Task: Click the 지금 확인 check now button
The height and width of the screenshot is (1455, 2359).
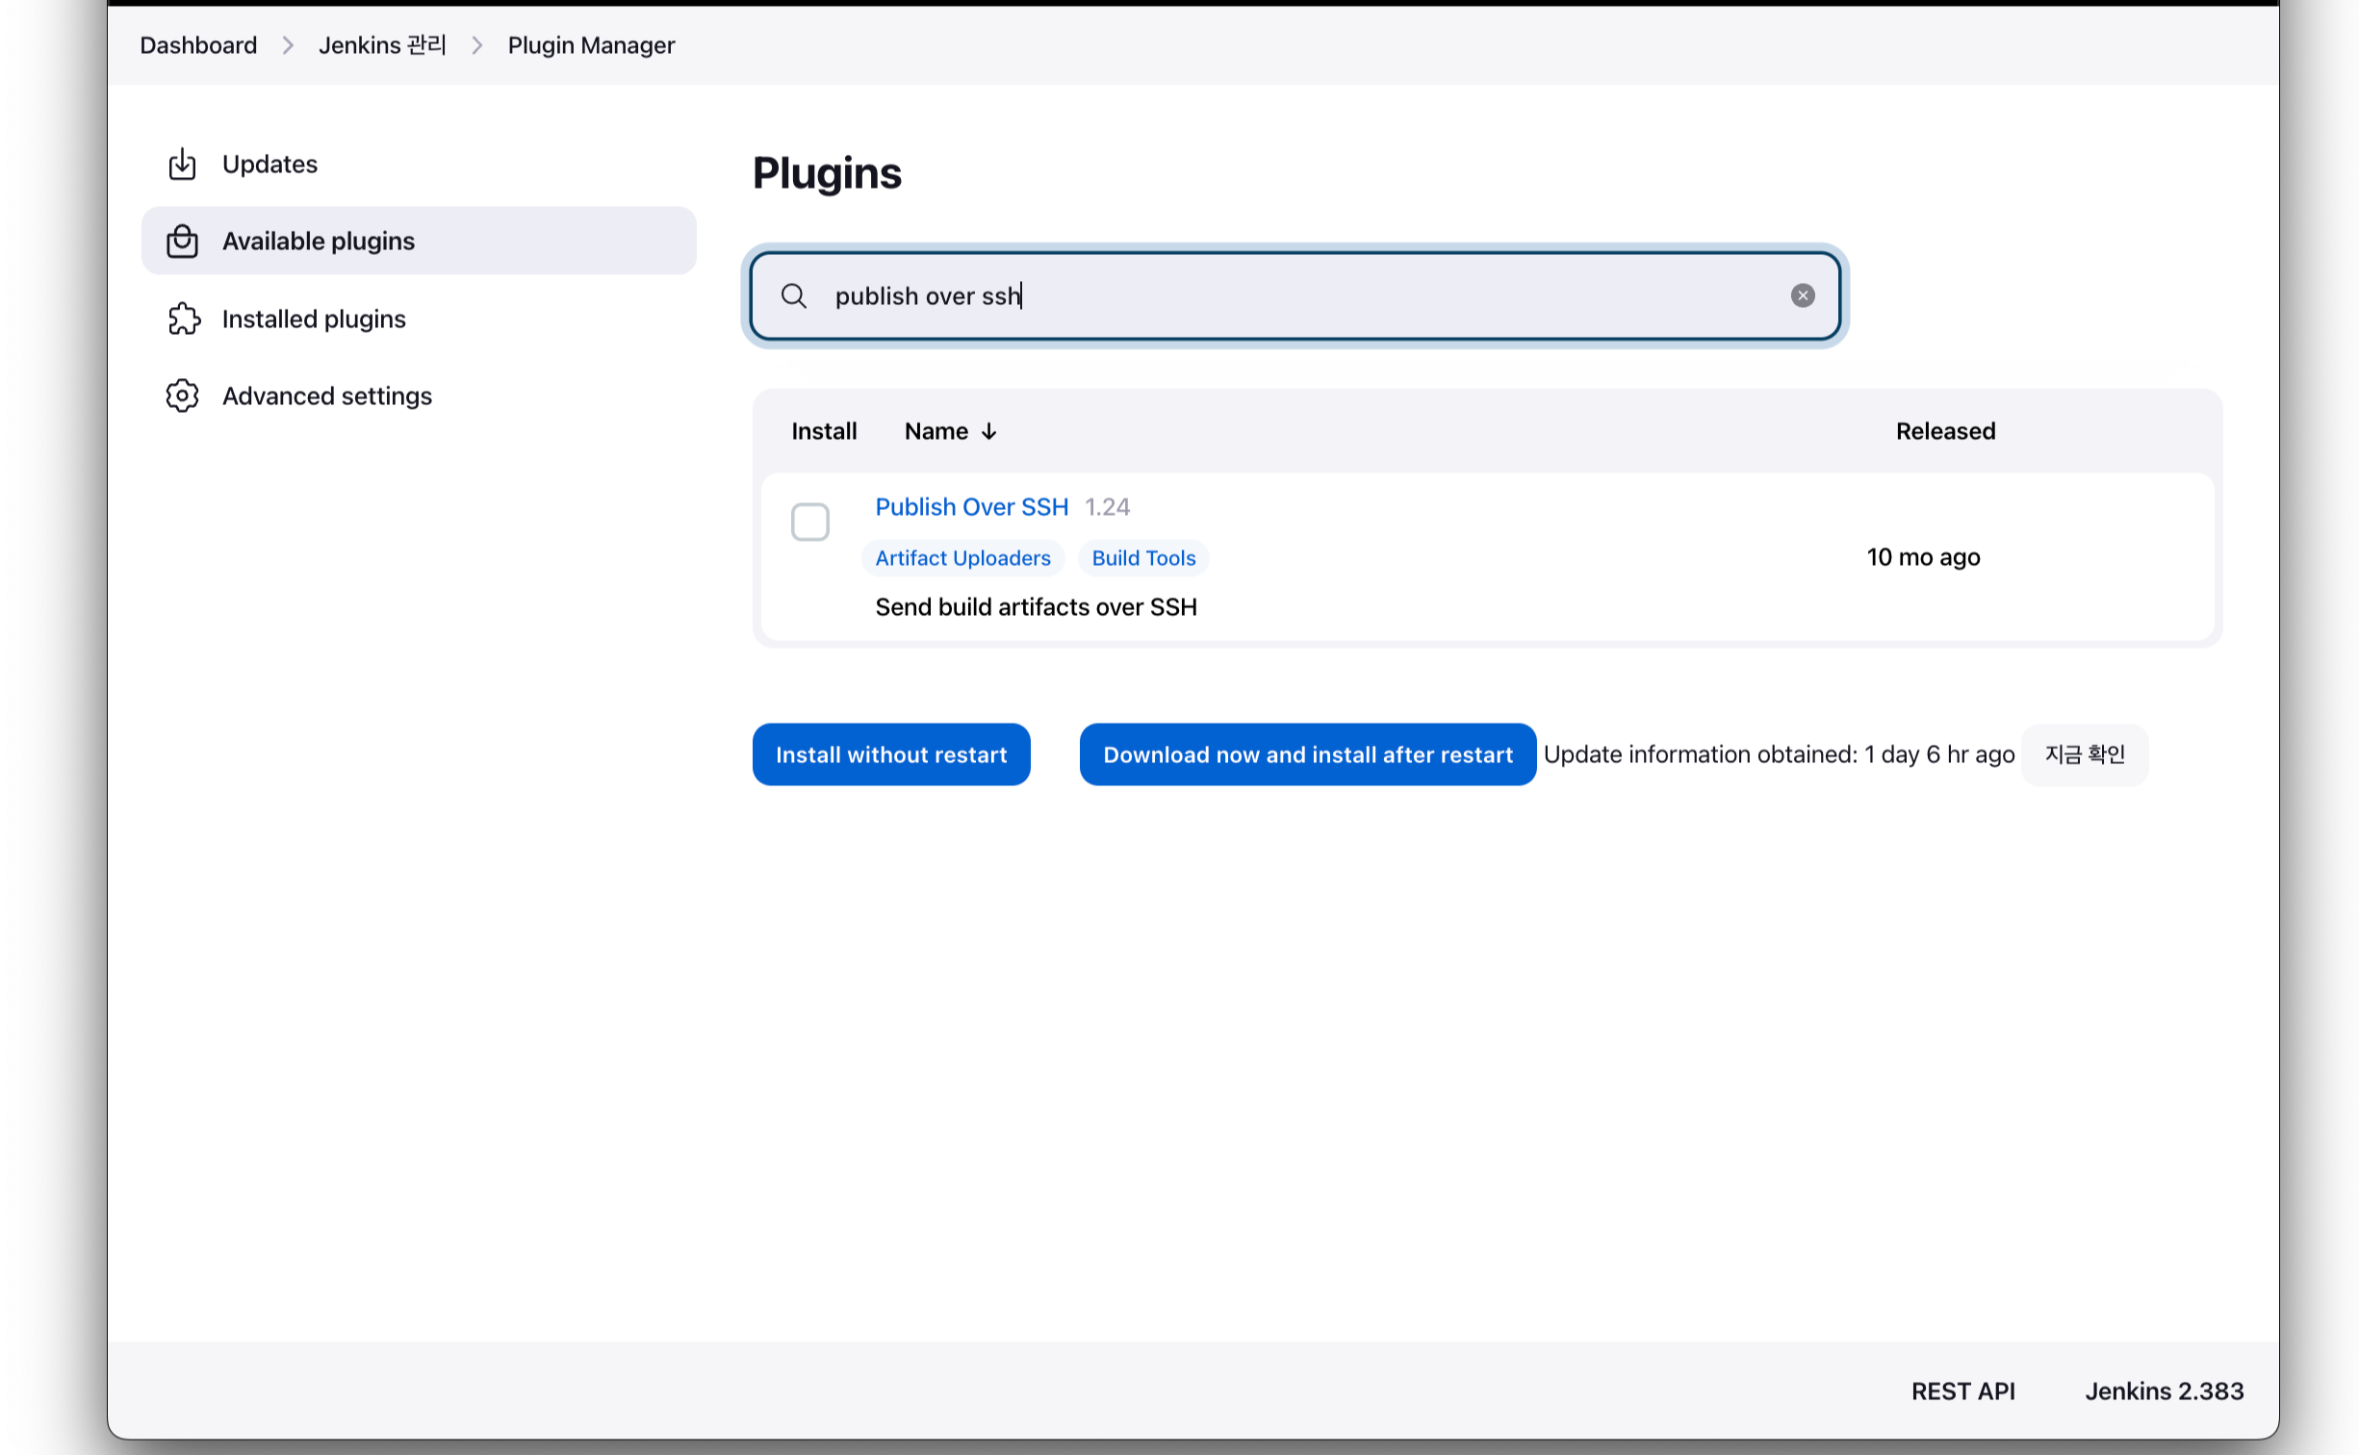Action: tap(2084, 754)
